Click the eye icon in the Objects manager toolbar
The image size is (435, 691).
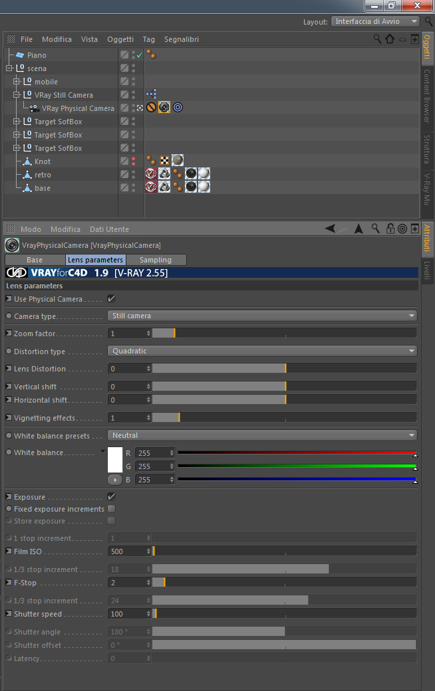tap(402, 39)
